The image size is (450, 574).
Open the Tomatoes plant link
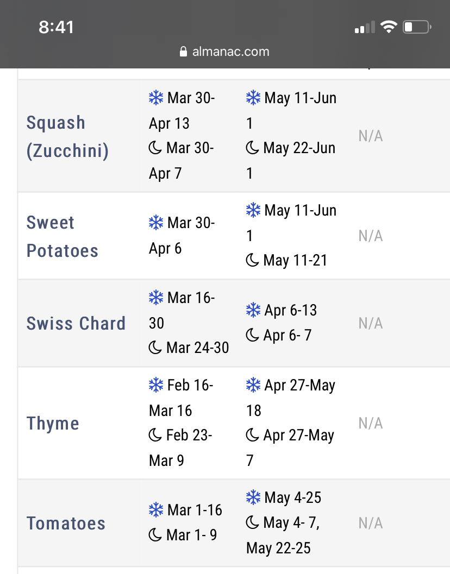tap(66, 523)
